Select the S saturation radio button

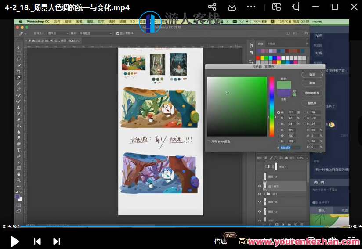(x=279, y=118)
